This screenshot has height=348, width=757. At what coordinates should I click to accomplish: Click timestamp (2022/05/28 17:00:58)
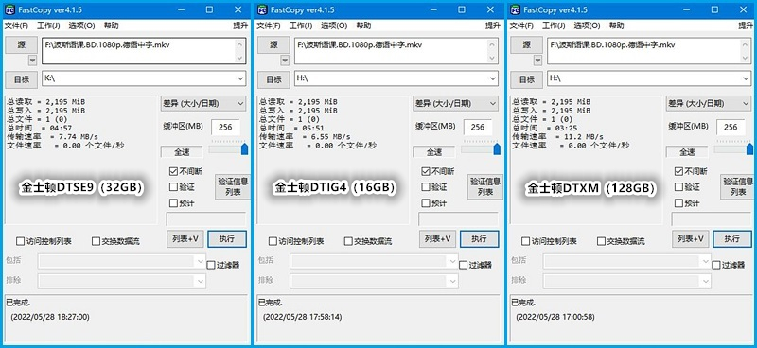[555, 317]
